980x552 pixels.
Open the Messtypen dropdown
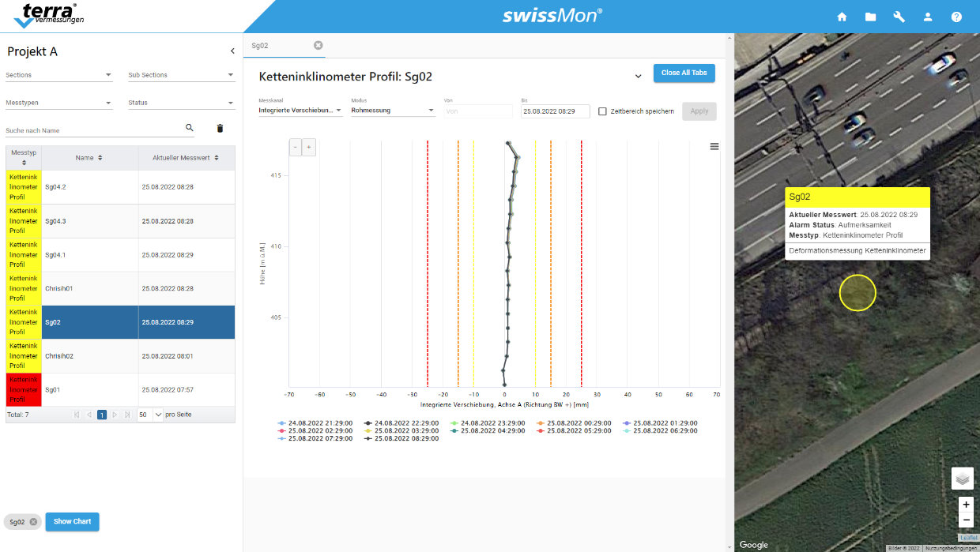(x=59, y=103)
